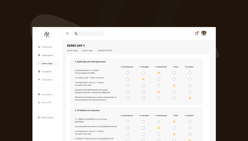Rate section 2 'vendu sa vision' as Satisfaisant
Viewport: 248px width, 141px height.
pos(159,134)
